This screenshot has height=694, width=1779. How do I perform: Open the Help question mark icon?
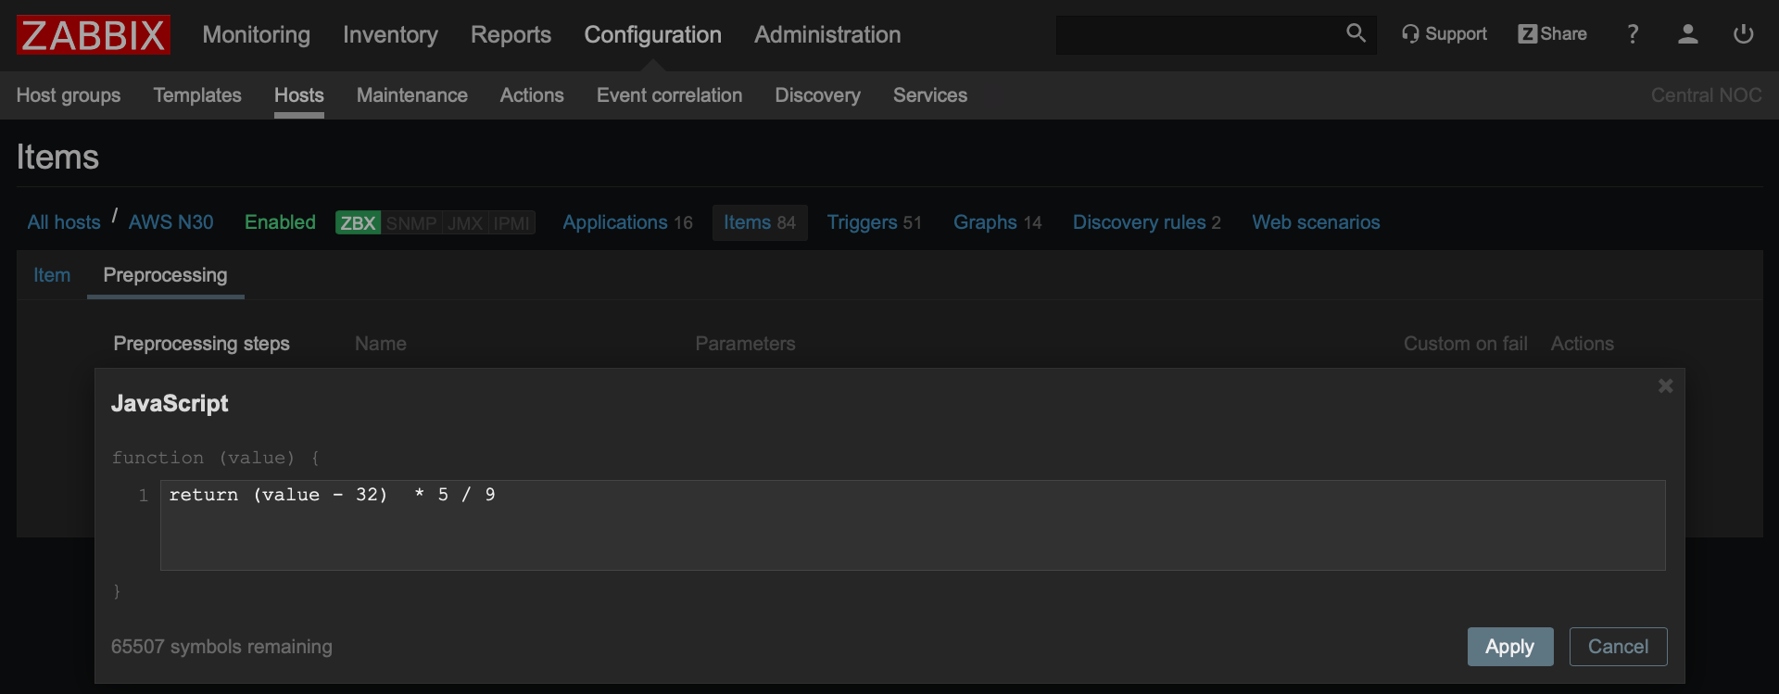1633,34
